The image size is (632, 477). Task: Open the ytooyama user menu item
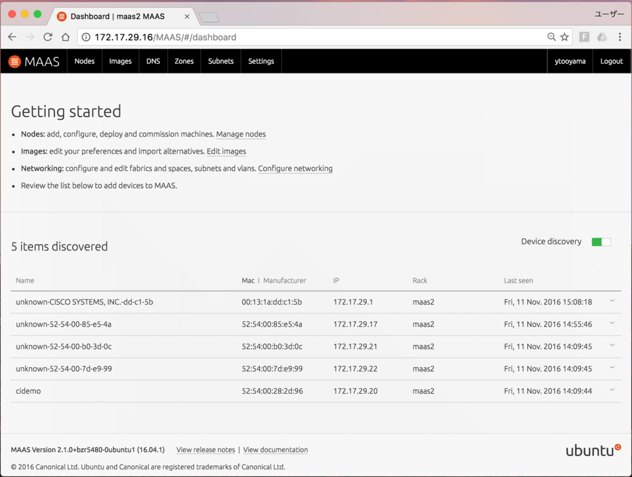(570, 61)
